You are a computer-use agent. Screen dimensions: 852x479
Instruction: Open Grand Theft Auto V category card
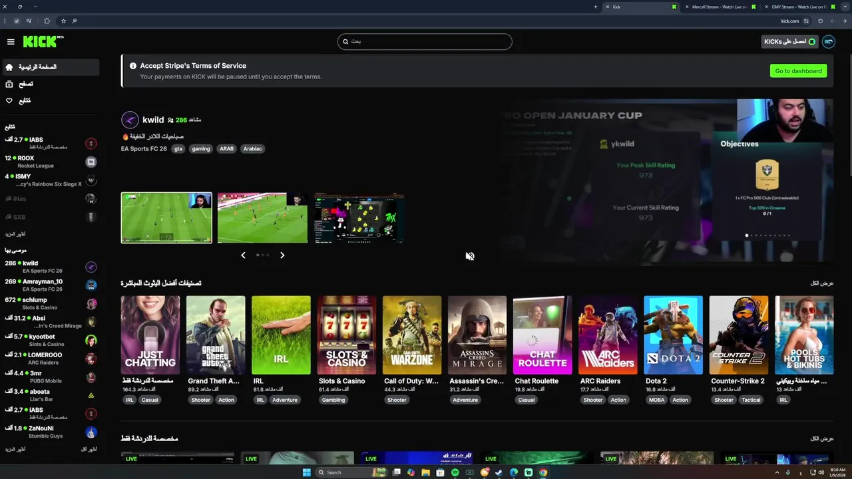(216, 335)
